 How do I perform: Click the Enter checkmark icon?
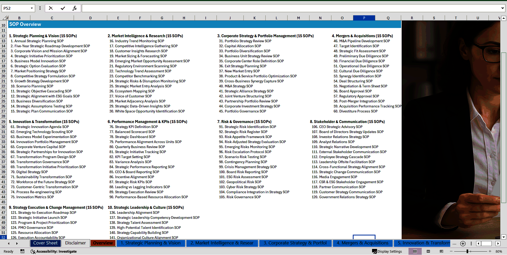pyautogui.click(x=63, y=8)
